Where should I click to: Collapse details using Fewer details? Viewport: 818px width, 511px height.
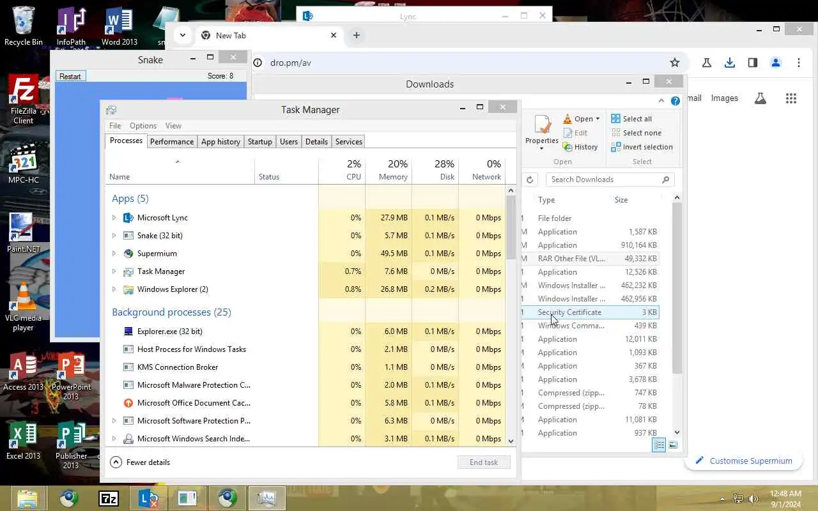141,462
